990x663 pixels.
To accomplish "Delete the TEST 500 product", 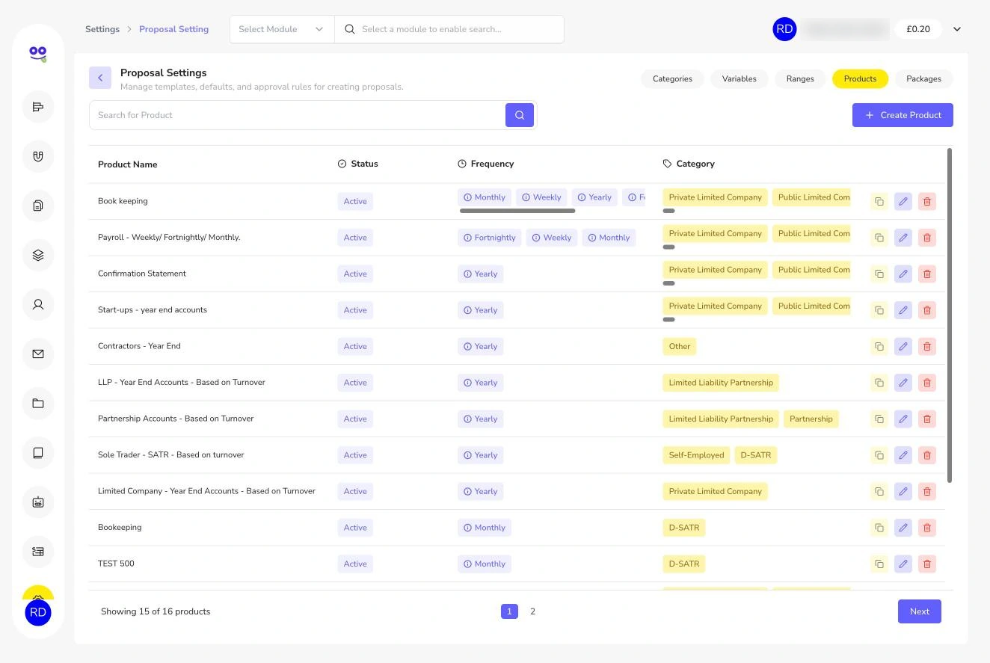I will 927,564.
